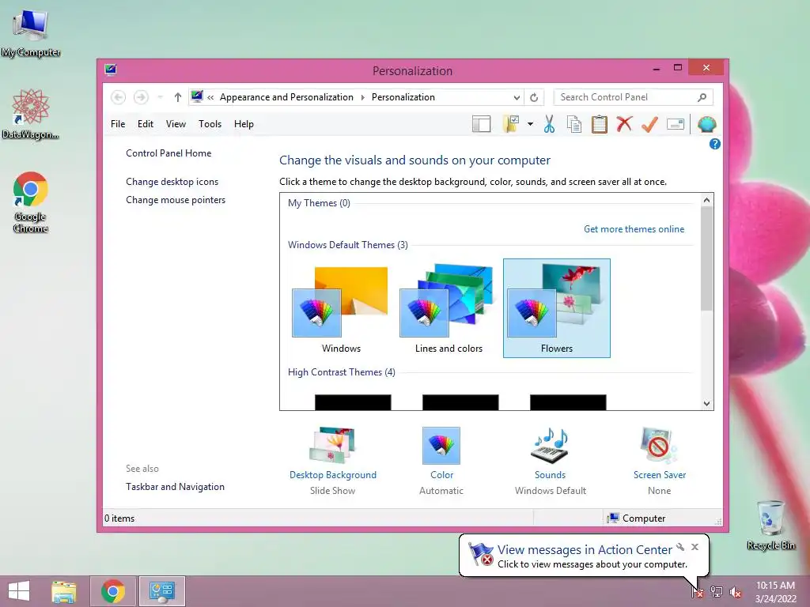Open Screen Saver settings
Image resolution: width=810 pixels, height=607 pixels.
click(659, 461)
